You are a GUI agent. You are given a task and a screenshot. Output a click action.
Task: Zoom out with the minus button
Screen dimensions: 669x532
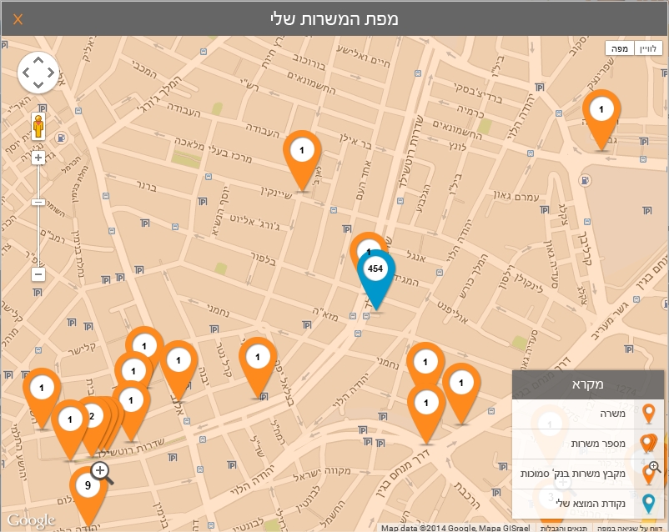point(38,274)
